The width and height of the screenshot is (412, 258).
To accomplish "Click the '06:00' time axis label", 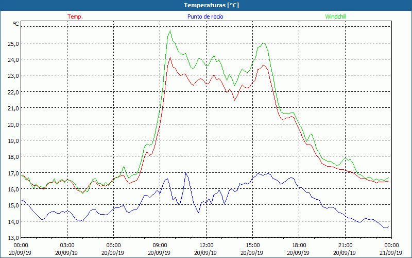I will 113,245.
